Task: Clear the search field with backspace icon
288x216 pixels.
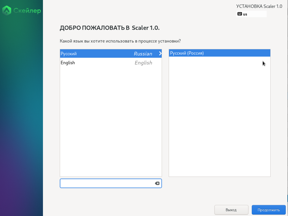Action: click(x=157, y=183)
